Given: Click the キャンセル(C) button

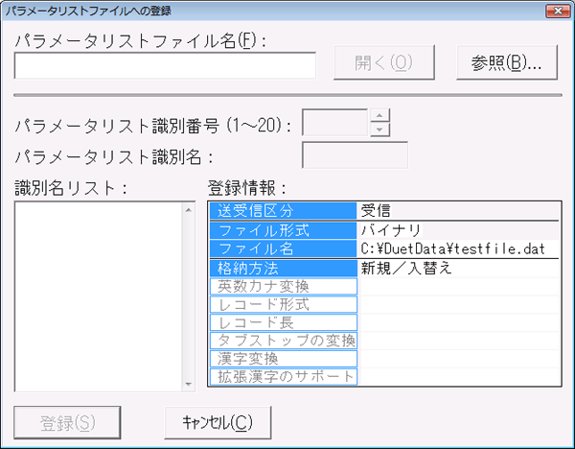Looking at the screenshot, I should (218, 422).
